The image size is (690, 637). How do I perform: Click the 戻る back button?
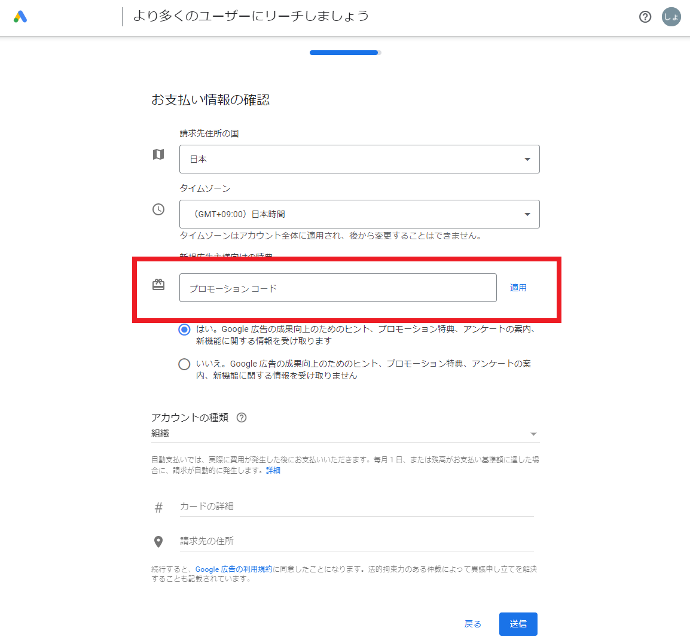(x=472, y=624)
